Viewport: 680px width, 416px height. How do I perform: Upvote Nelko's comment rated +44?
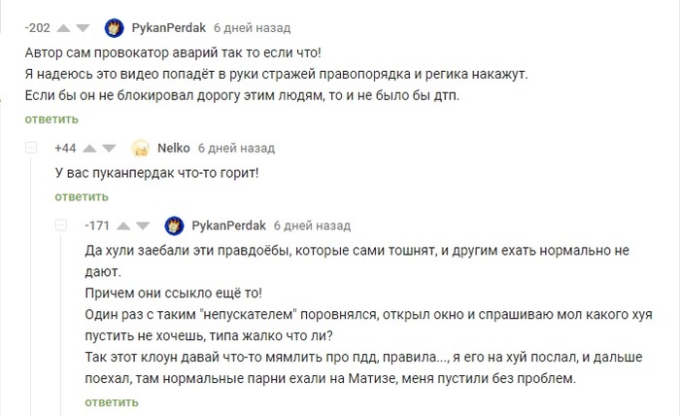click(x=89, y=149)
